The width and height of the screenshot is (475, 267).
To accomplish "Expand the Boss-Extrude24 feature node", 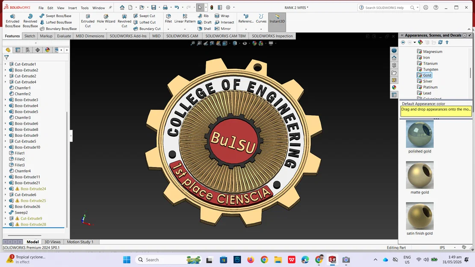I will point(5,188).
